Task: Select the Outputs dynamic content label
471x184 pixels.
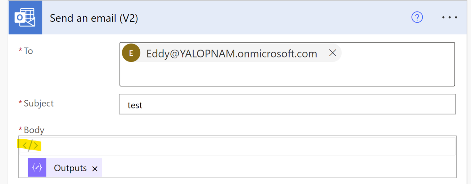Action: [70, 168]
